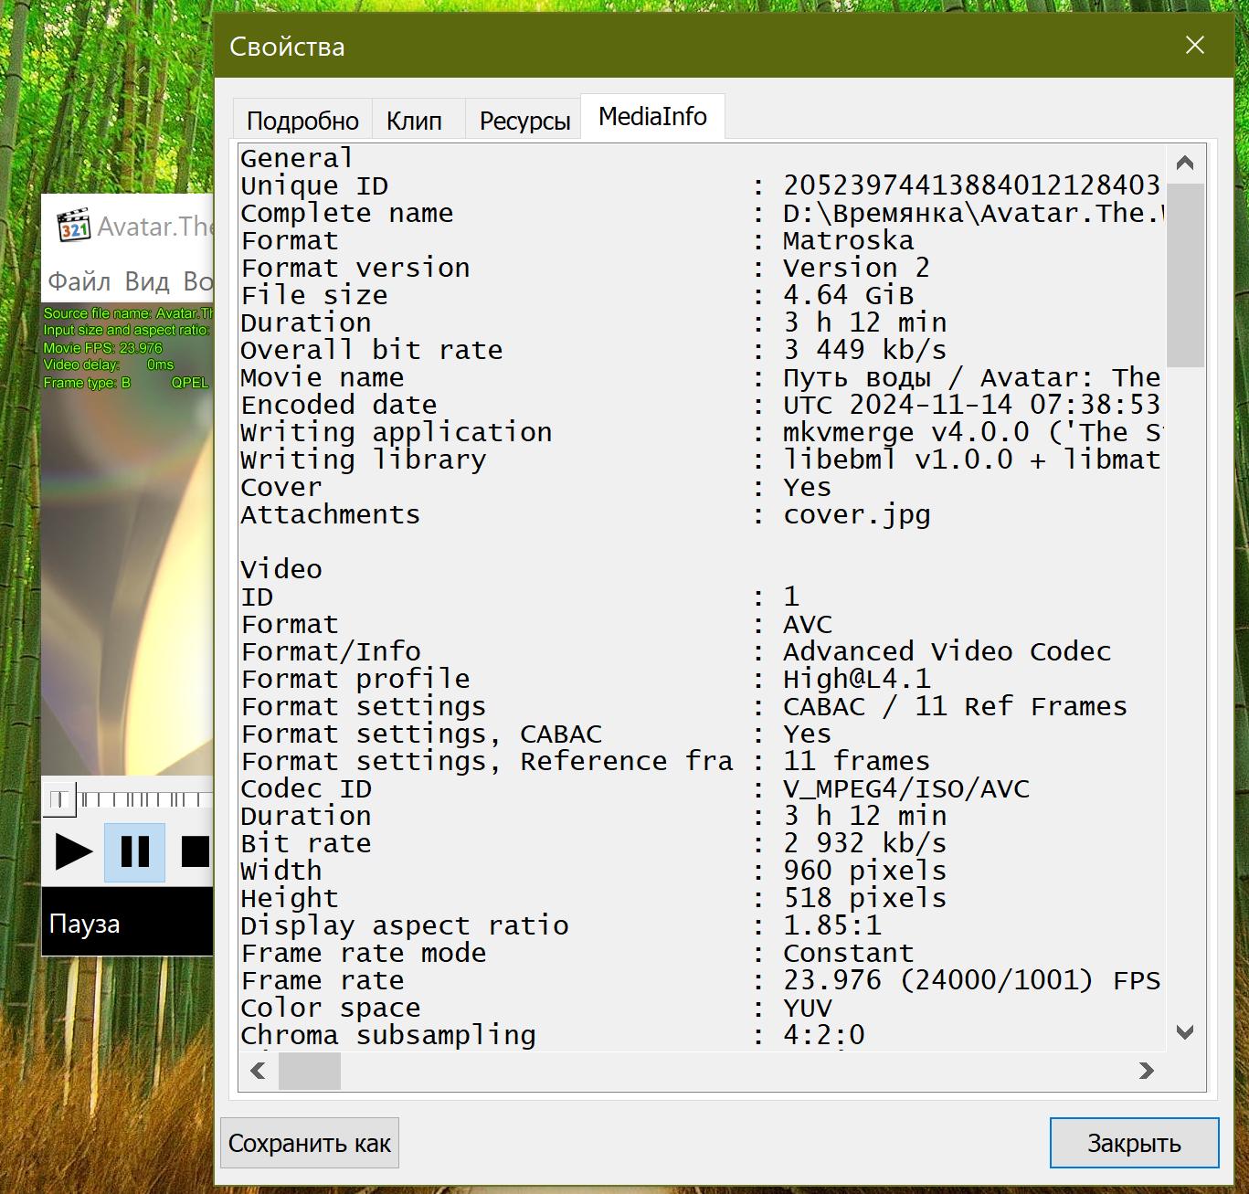Click the vertical scrollbar up arrow

(1185, 164)
